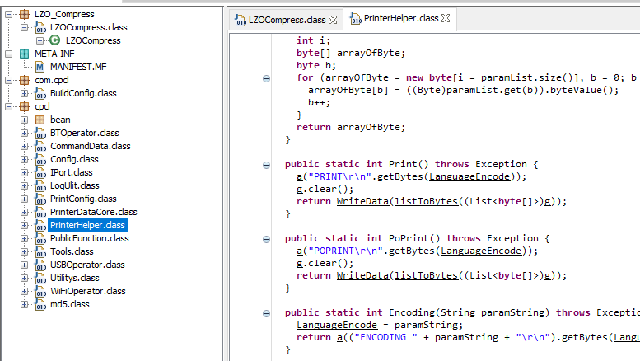Collapse the META-INF folder node
The width and height of the screenshot is (640, 361).
(8, 54)
